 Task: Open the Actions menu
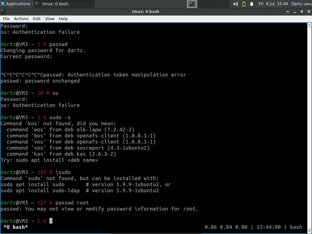click(x=21, y=19)
